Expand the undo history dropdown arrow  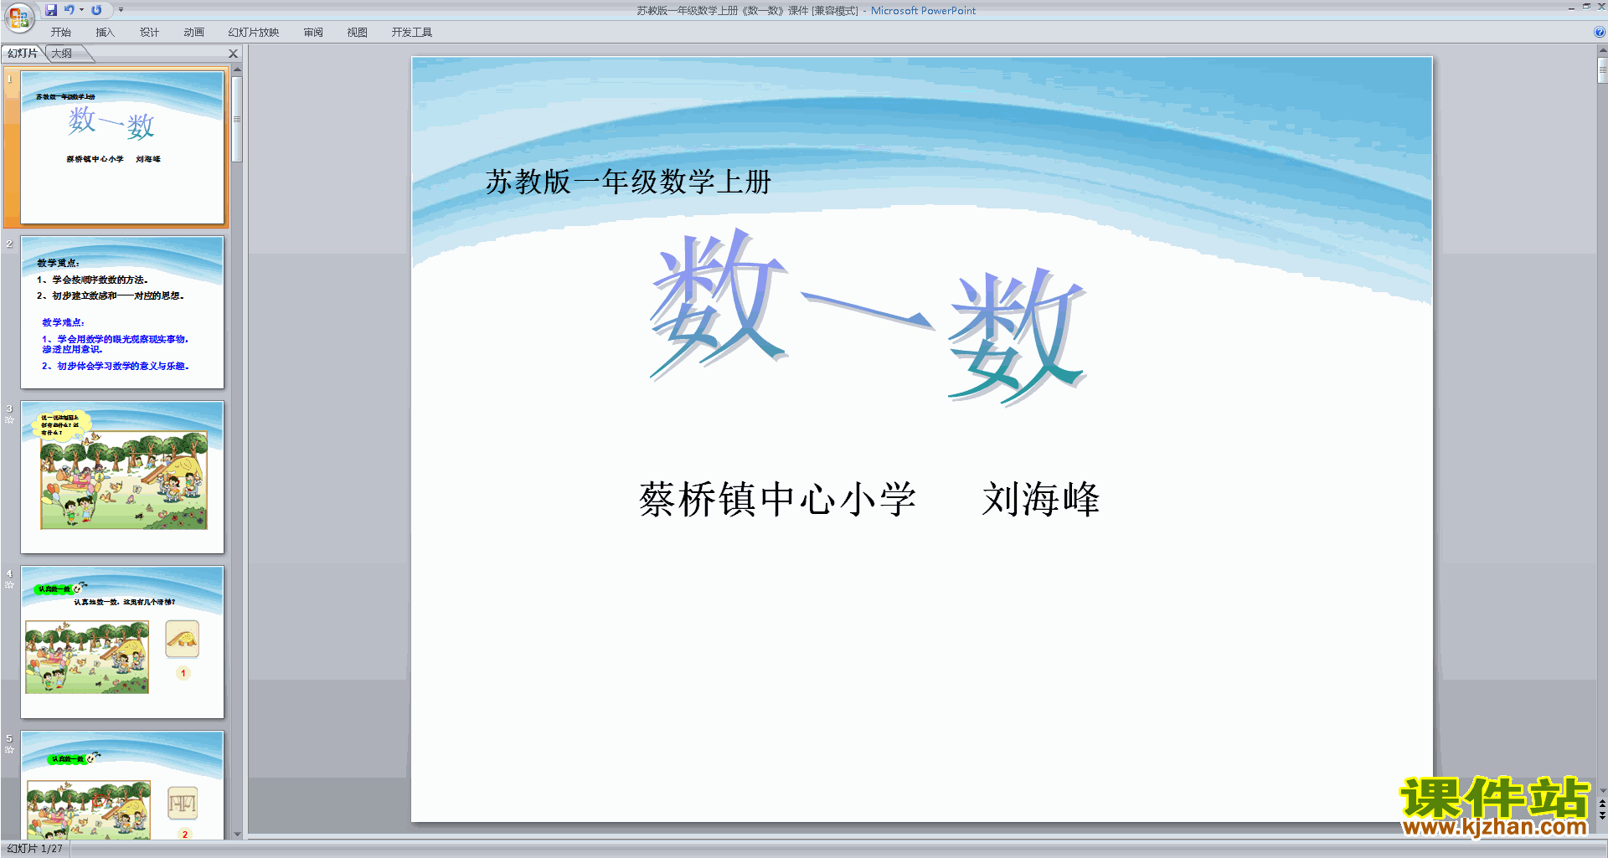click(x=81, y=10)
